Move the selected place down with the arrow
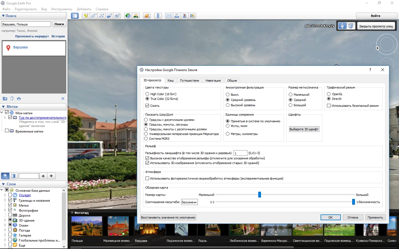 (x=51, y=176)
